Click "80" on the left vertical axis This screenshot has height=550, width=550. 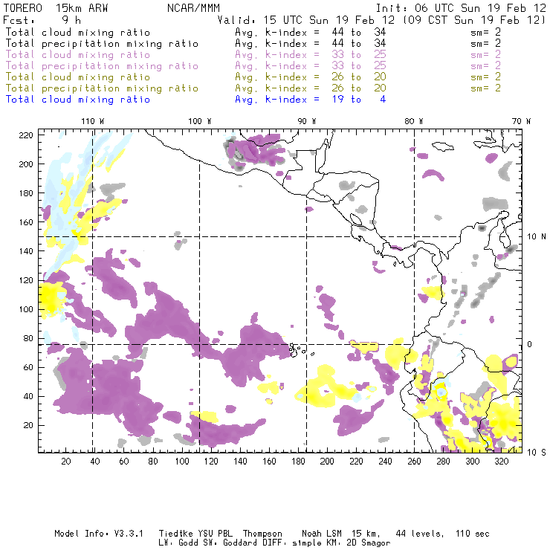(x=28, y=338)
